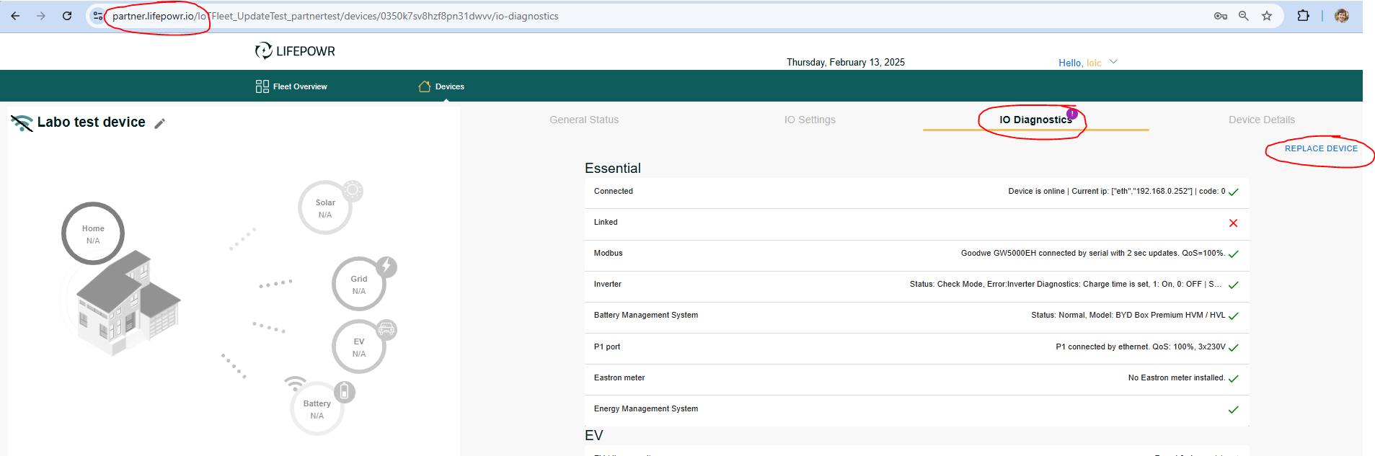This screenshot has height=456, width=1375.
Task: Click the pencil edit icon beside device name
Action: (x=160, y=123)
